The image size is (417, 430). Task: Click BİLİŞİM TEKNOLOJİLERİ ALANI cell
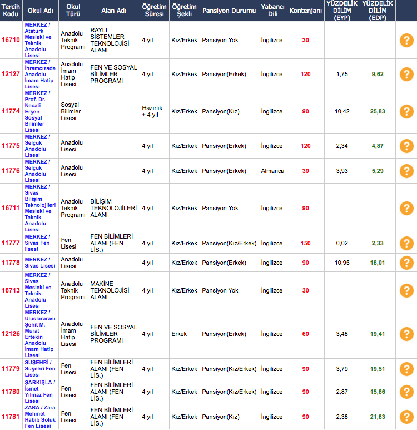[x=113, y=208]
